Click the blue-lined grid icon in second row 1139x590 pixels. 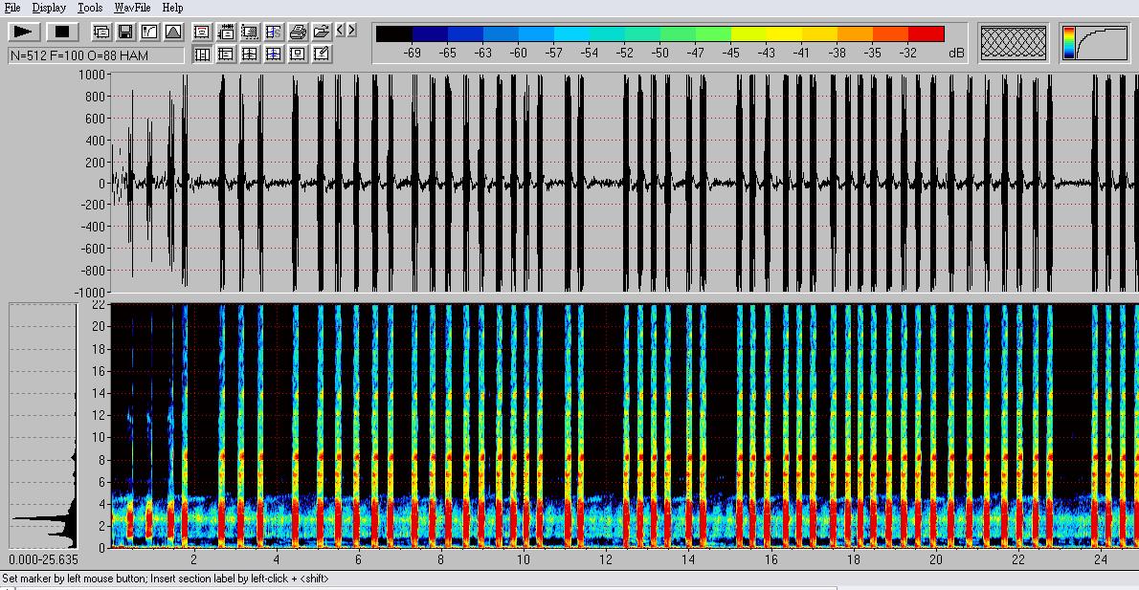[274, 55]
